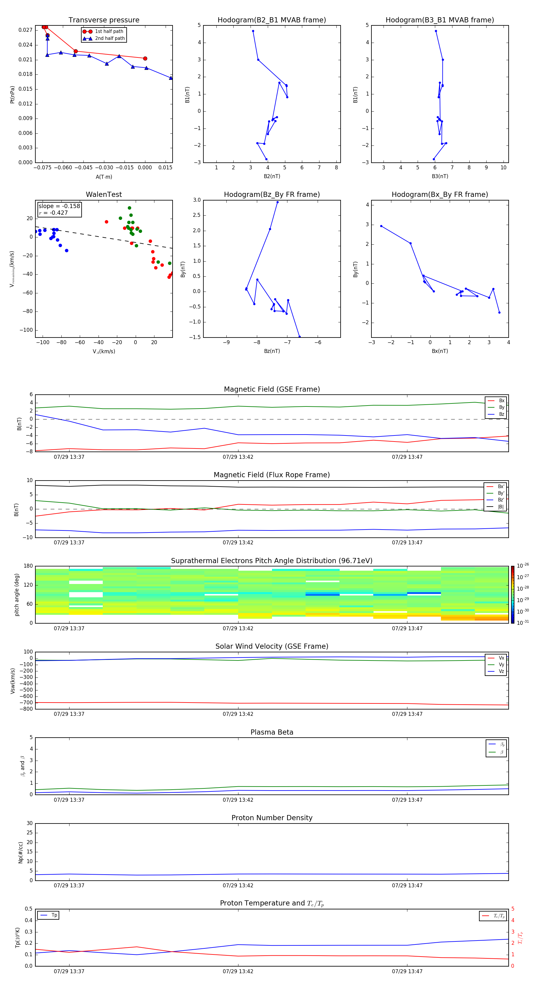Image resolution: width=544 pixels, height=998 pixels.
Task: Click the 'By' legend entry in GSE magnetic field
Action: click(496, 407)
